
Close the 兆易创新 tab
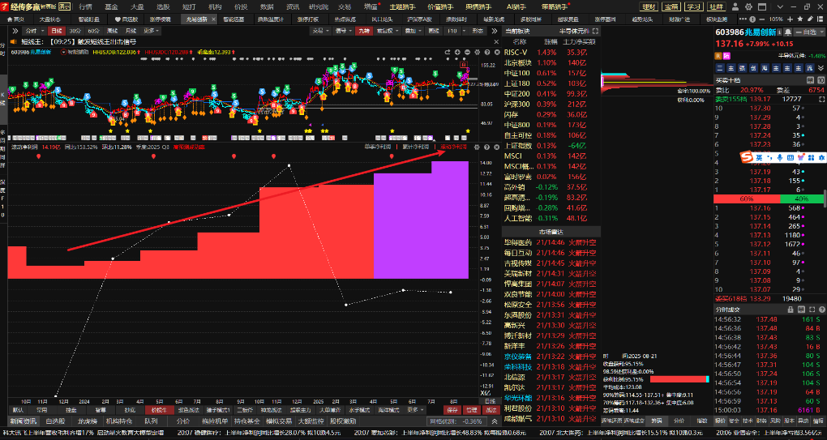pyautogui.click(x=213, y=19)
